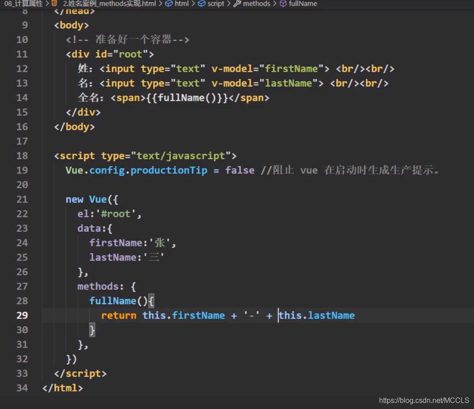This screenshot has height=409, width=474.
Task: Click this.lastName on line 29
Action: (x=316, y=315)
